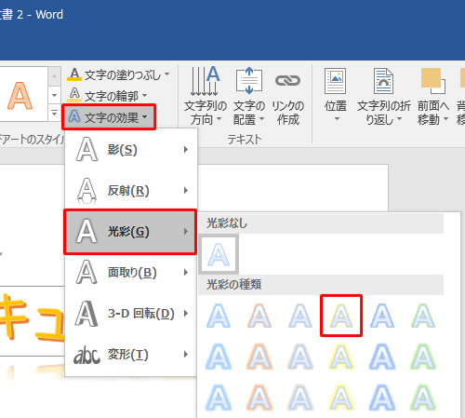The image size is (465, 418).
Task: Open the 反射(R) reflection submenu
Action: click(x=131, y=190)
